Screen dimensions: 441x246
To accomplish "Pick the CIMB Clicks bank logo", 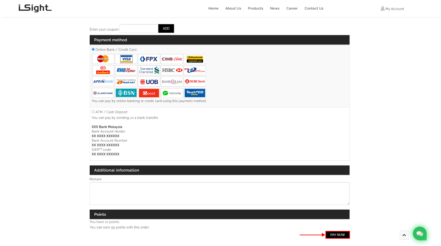I will tap(172, 59).
